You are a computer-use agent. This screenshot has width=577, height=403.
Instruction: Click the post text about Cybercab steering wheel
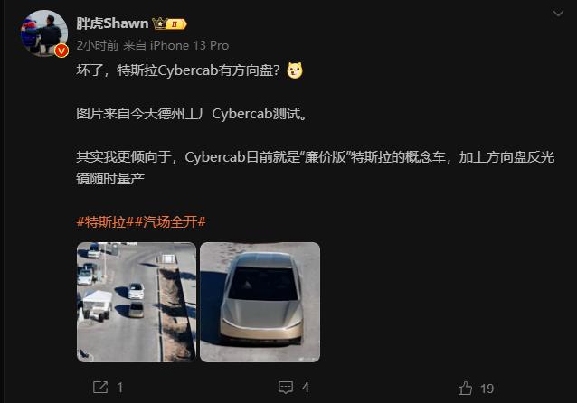click(178, 70)
